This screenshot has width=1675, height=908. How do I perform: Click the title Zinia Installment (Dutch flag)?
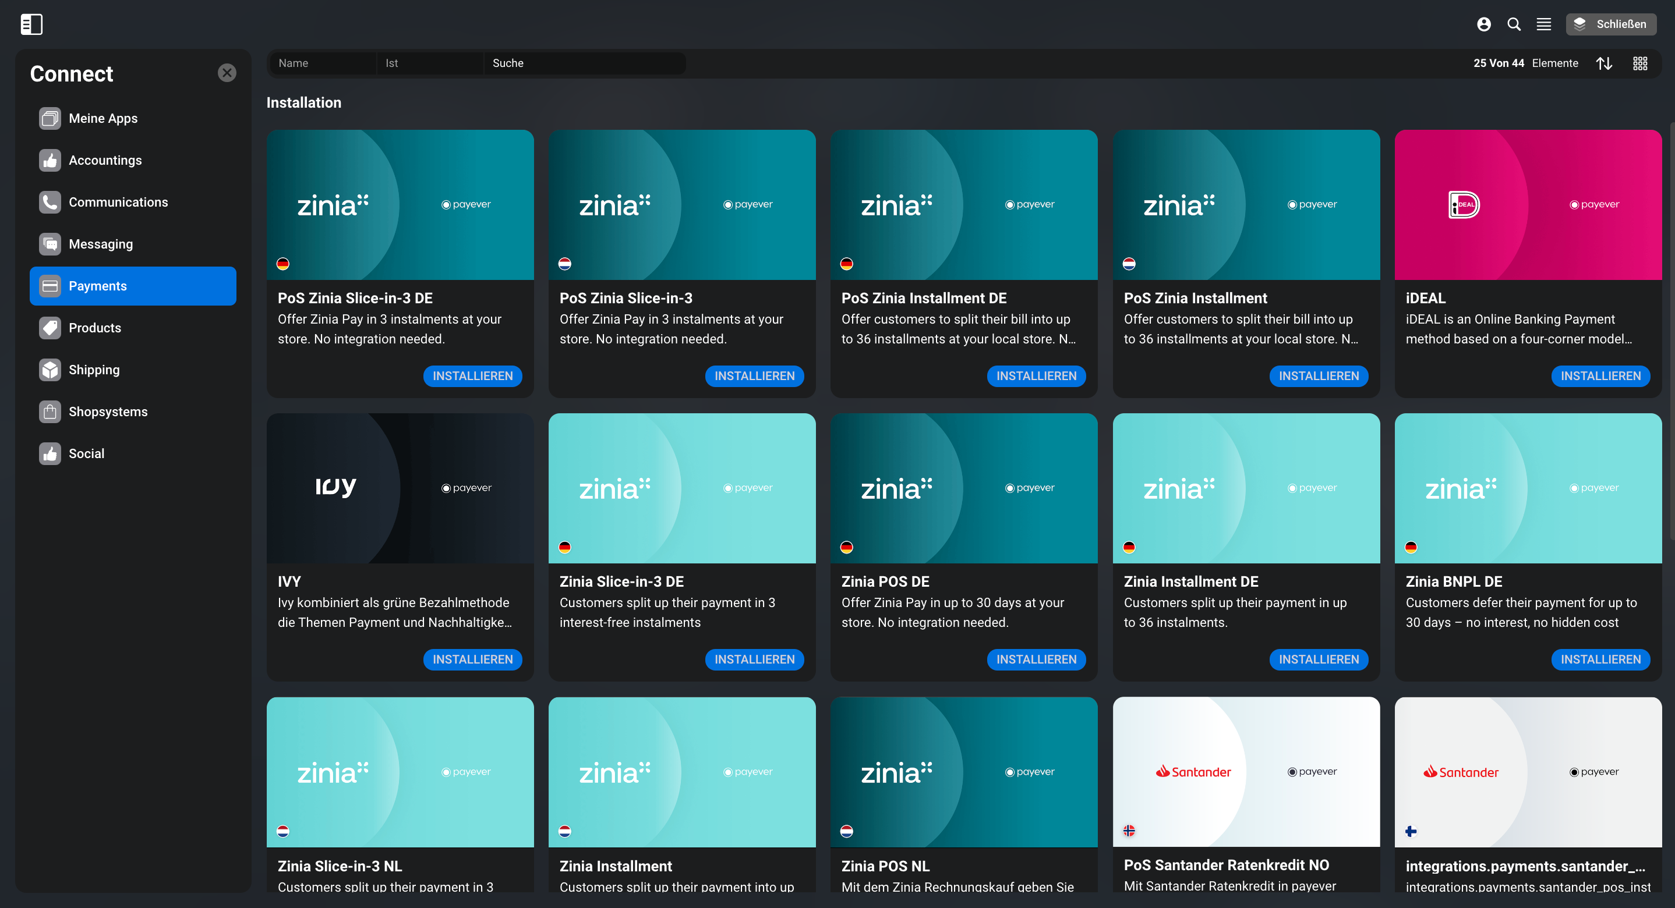616,867
